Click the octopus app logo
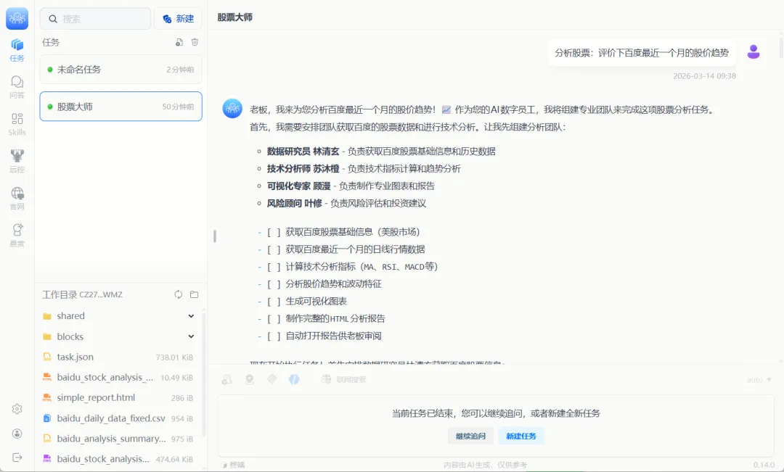Viewport: 784px width, 472px height. coord(17,19)
